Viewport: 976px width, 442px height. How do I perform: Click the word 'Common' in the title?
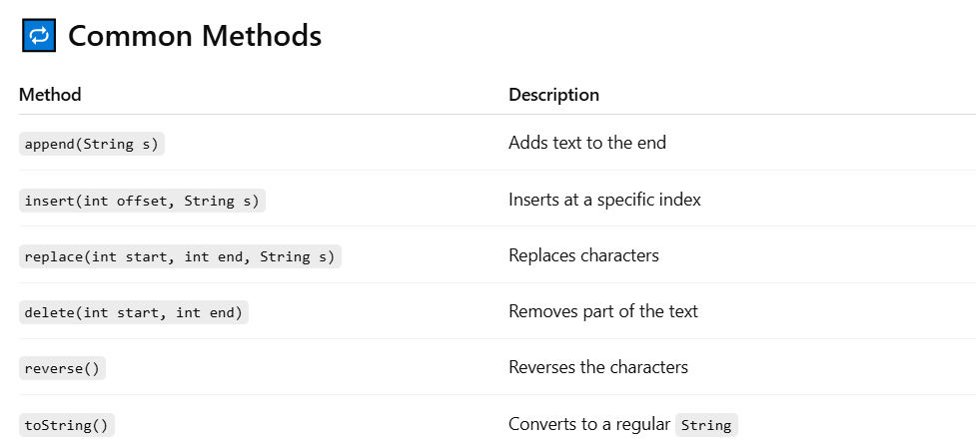click(x=131, y=36)
